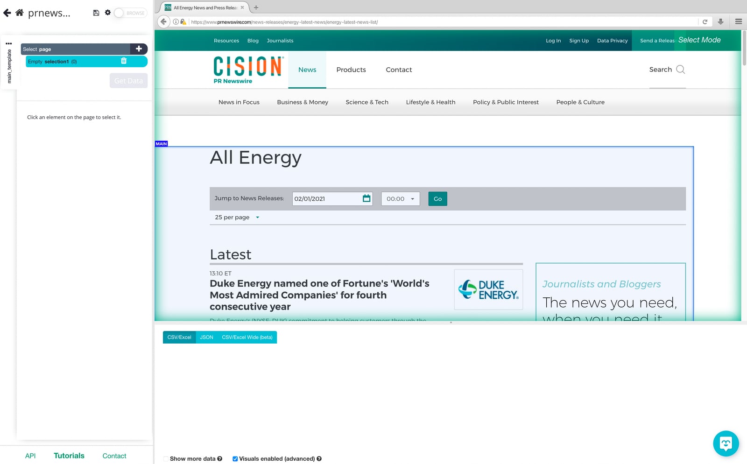Click help icon beside Visuals enabled
This screenshot has width=747, height=464.
point(319,459)
